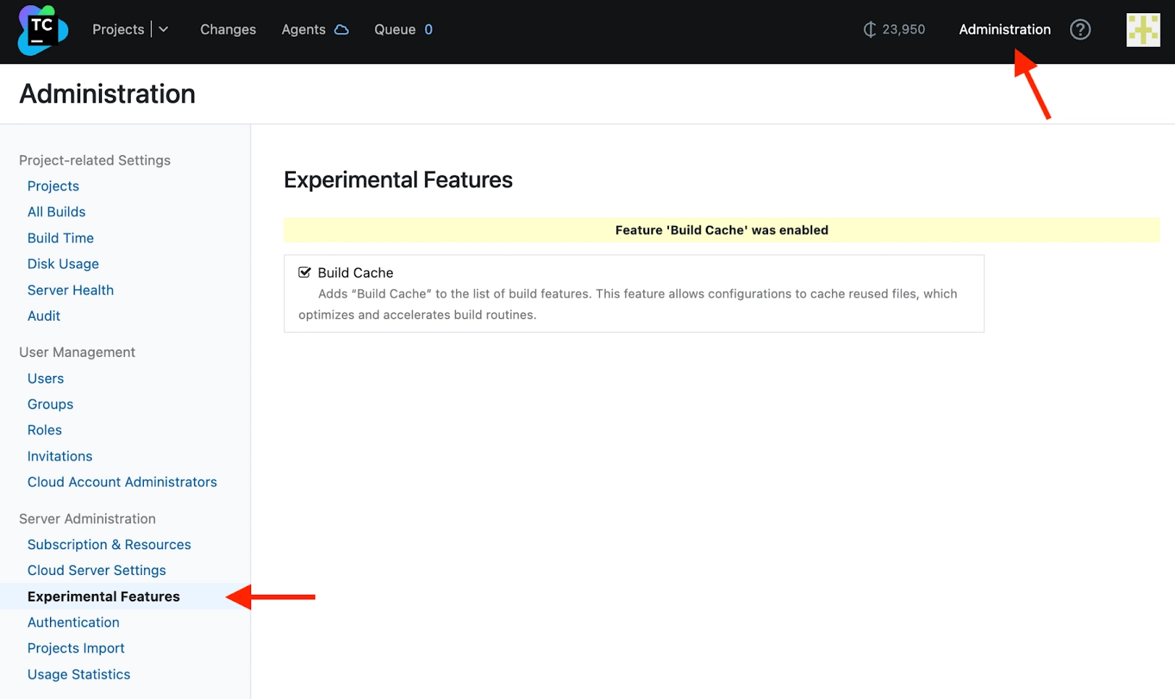Open the Audit log link
This screenshot has height=699, width=1175.
44,316
